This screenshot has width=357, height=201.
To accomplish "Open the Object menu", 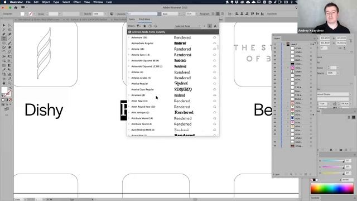I will (x=46, y=2).
